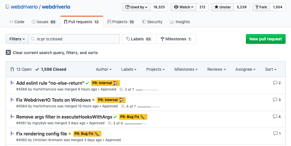291x146 pixels.
Task: Focus the is:pr is:closed search field
Action: pos(74,39)
